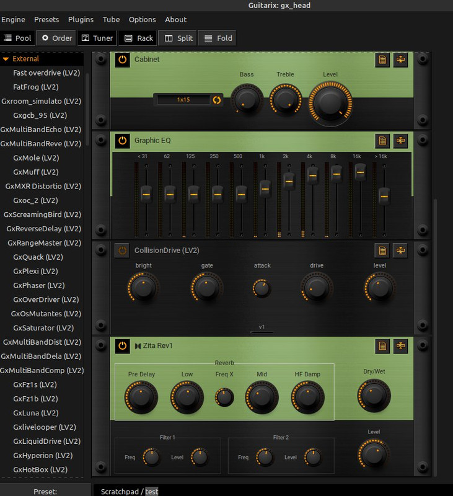
Task: Click the CollisionDrive level knob
Action: coord(380,288)
